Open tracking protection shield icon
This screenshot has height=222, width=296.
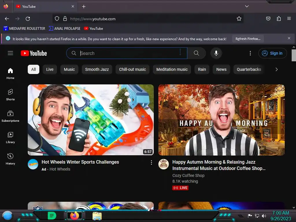pos(57,19)
